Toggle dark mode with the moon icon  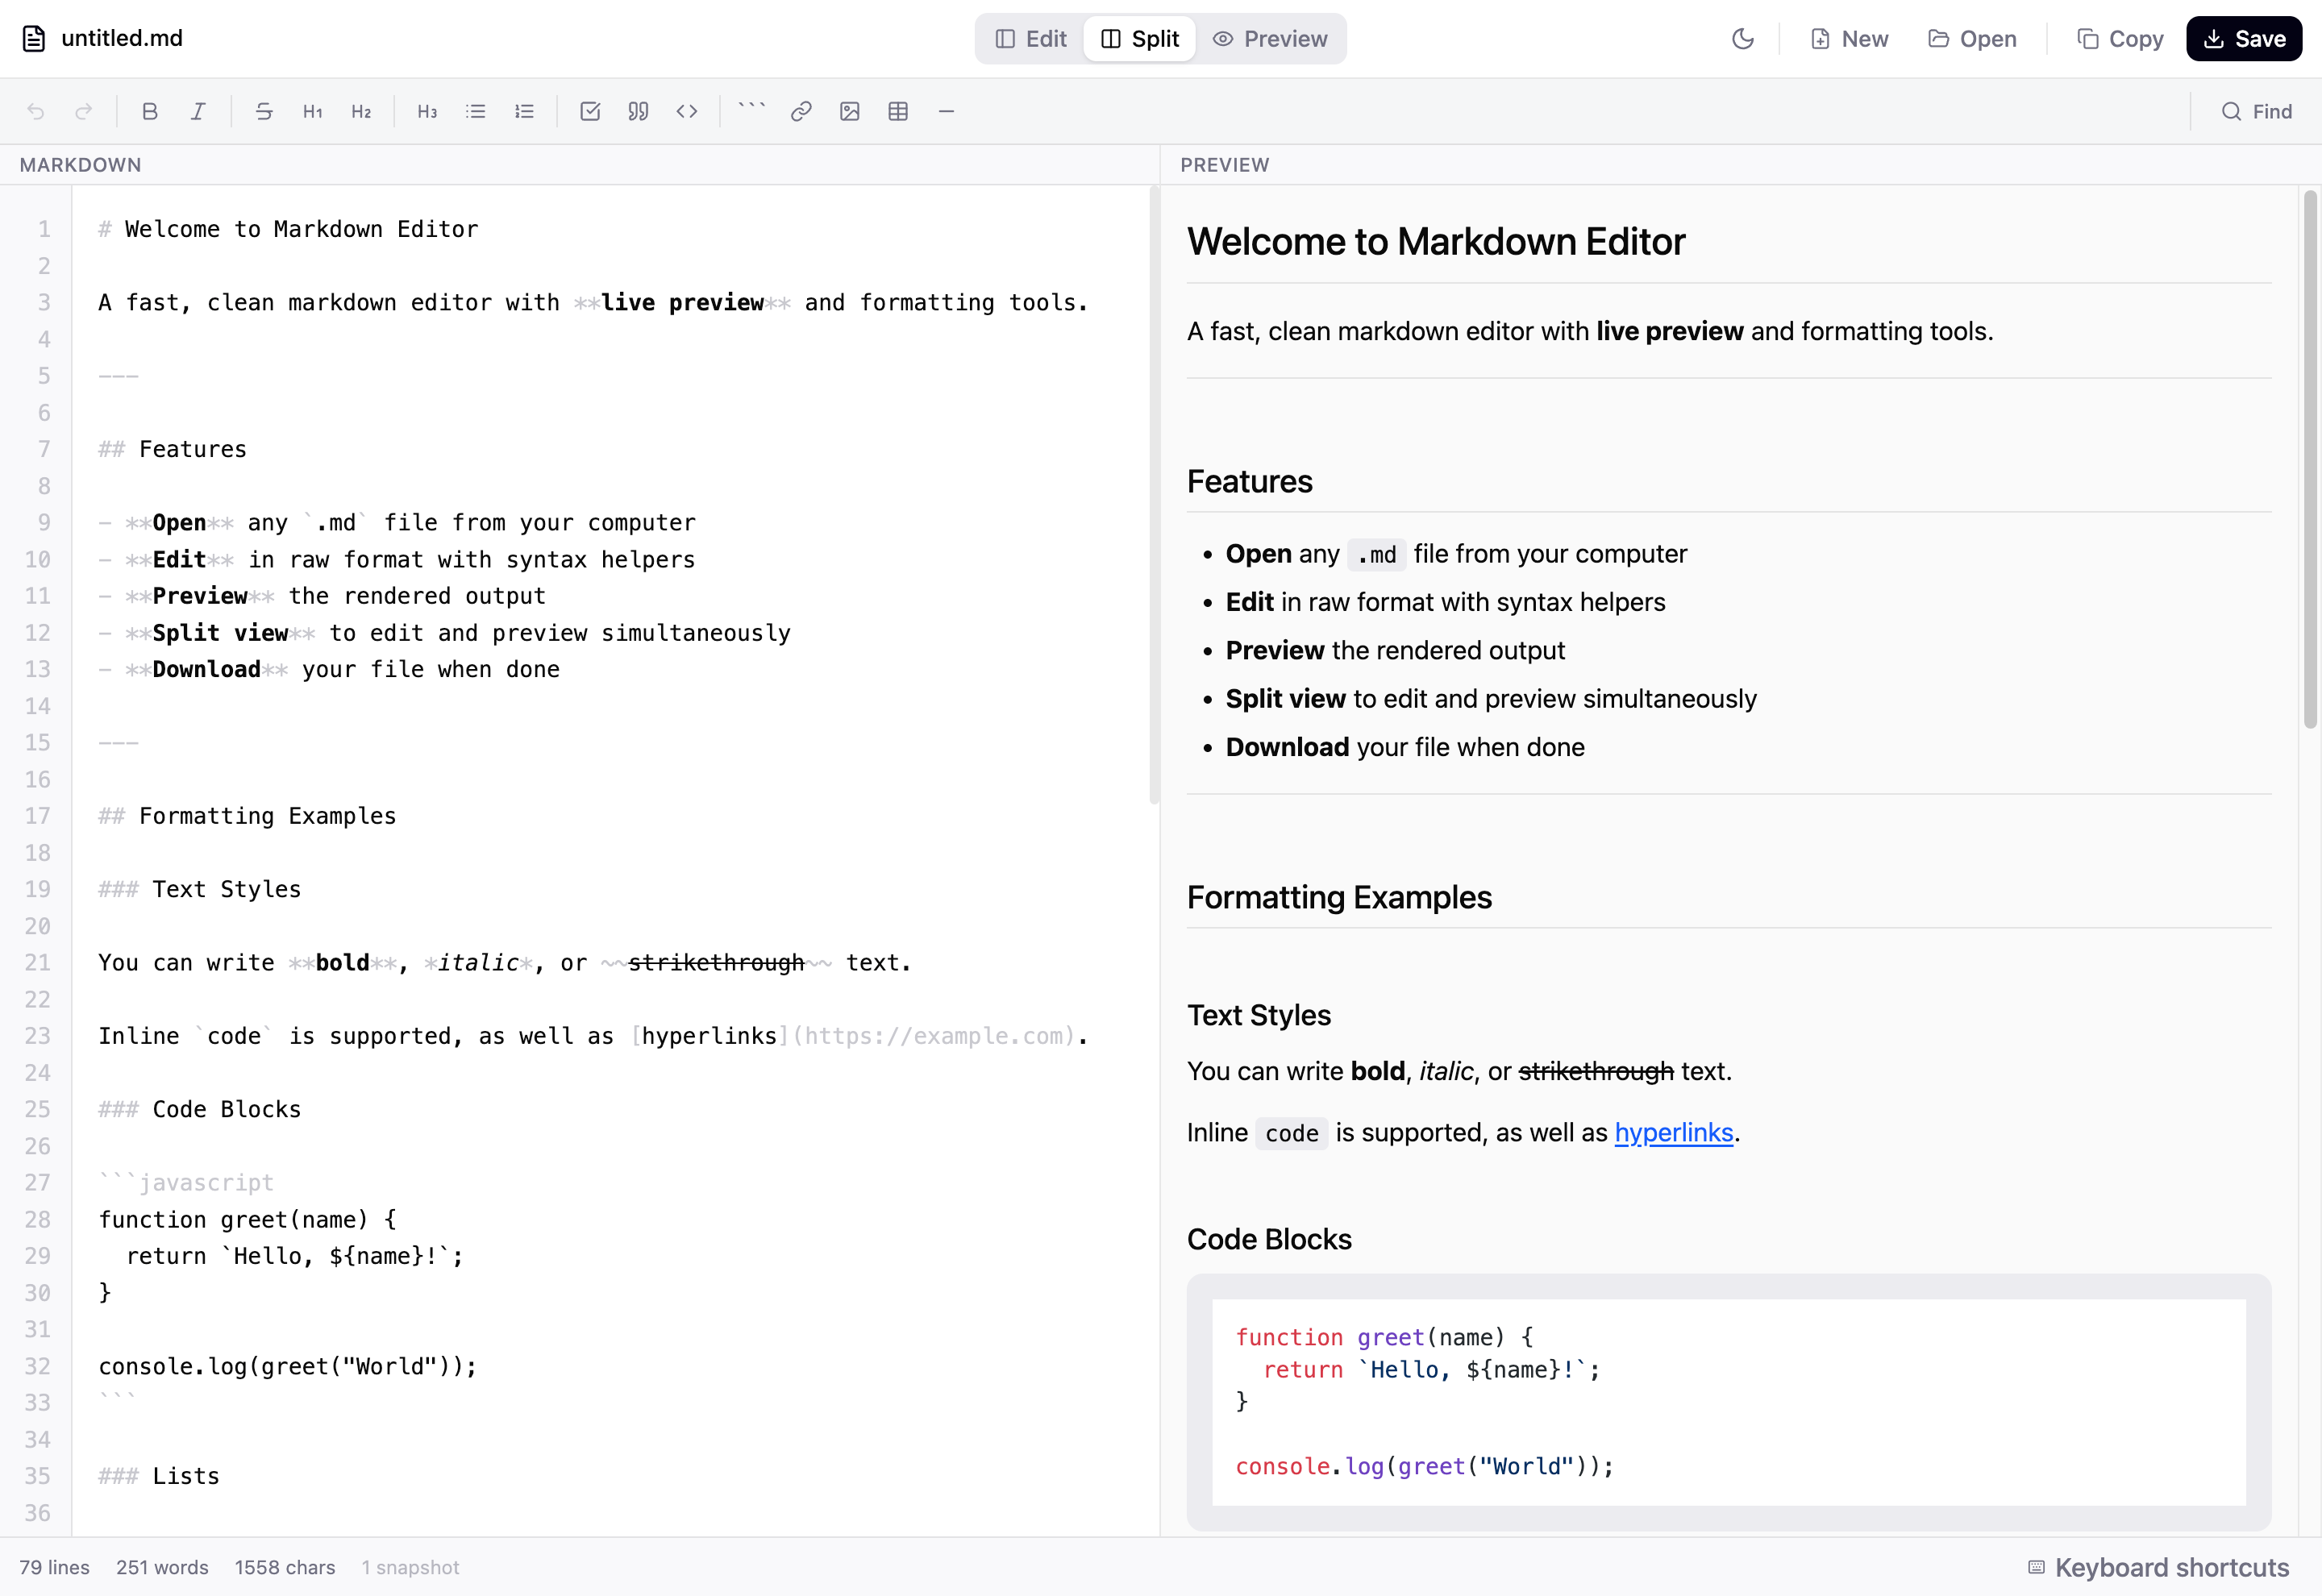1743,39
